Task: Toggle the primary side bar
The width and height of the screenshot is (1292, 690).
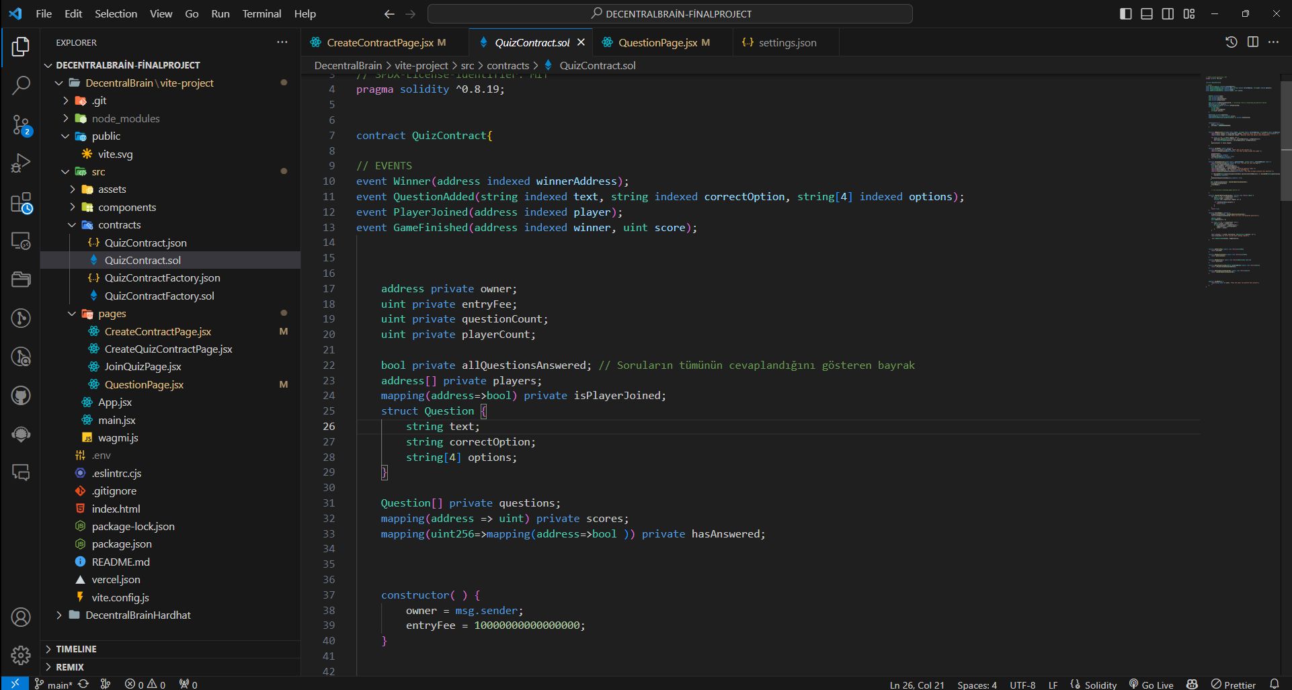Action: pos(1126,13)
